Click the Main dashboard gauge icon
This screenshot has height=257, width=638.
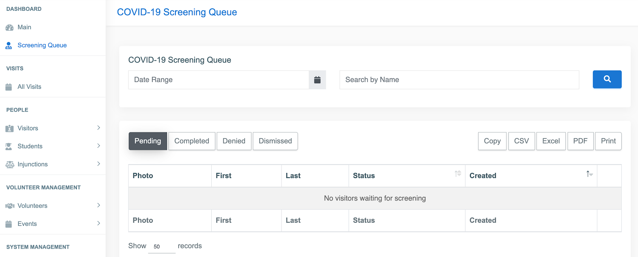[x=9, y=27]
